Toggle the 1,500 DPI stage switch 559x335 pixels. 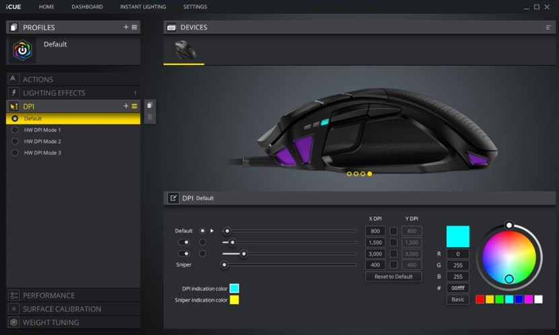[x=184, y=242]
